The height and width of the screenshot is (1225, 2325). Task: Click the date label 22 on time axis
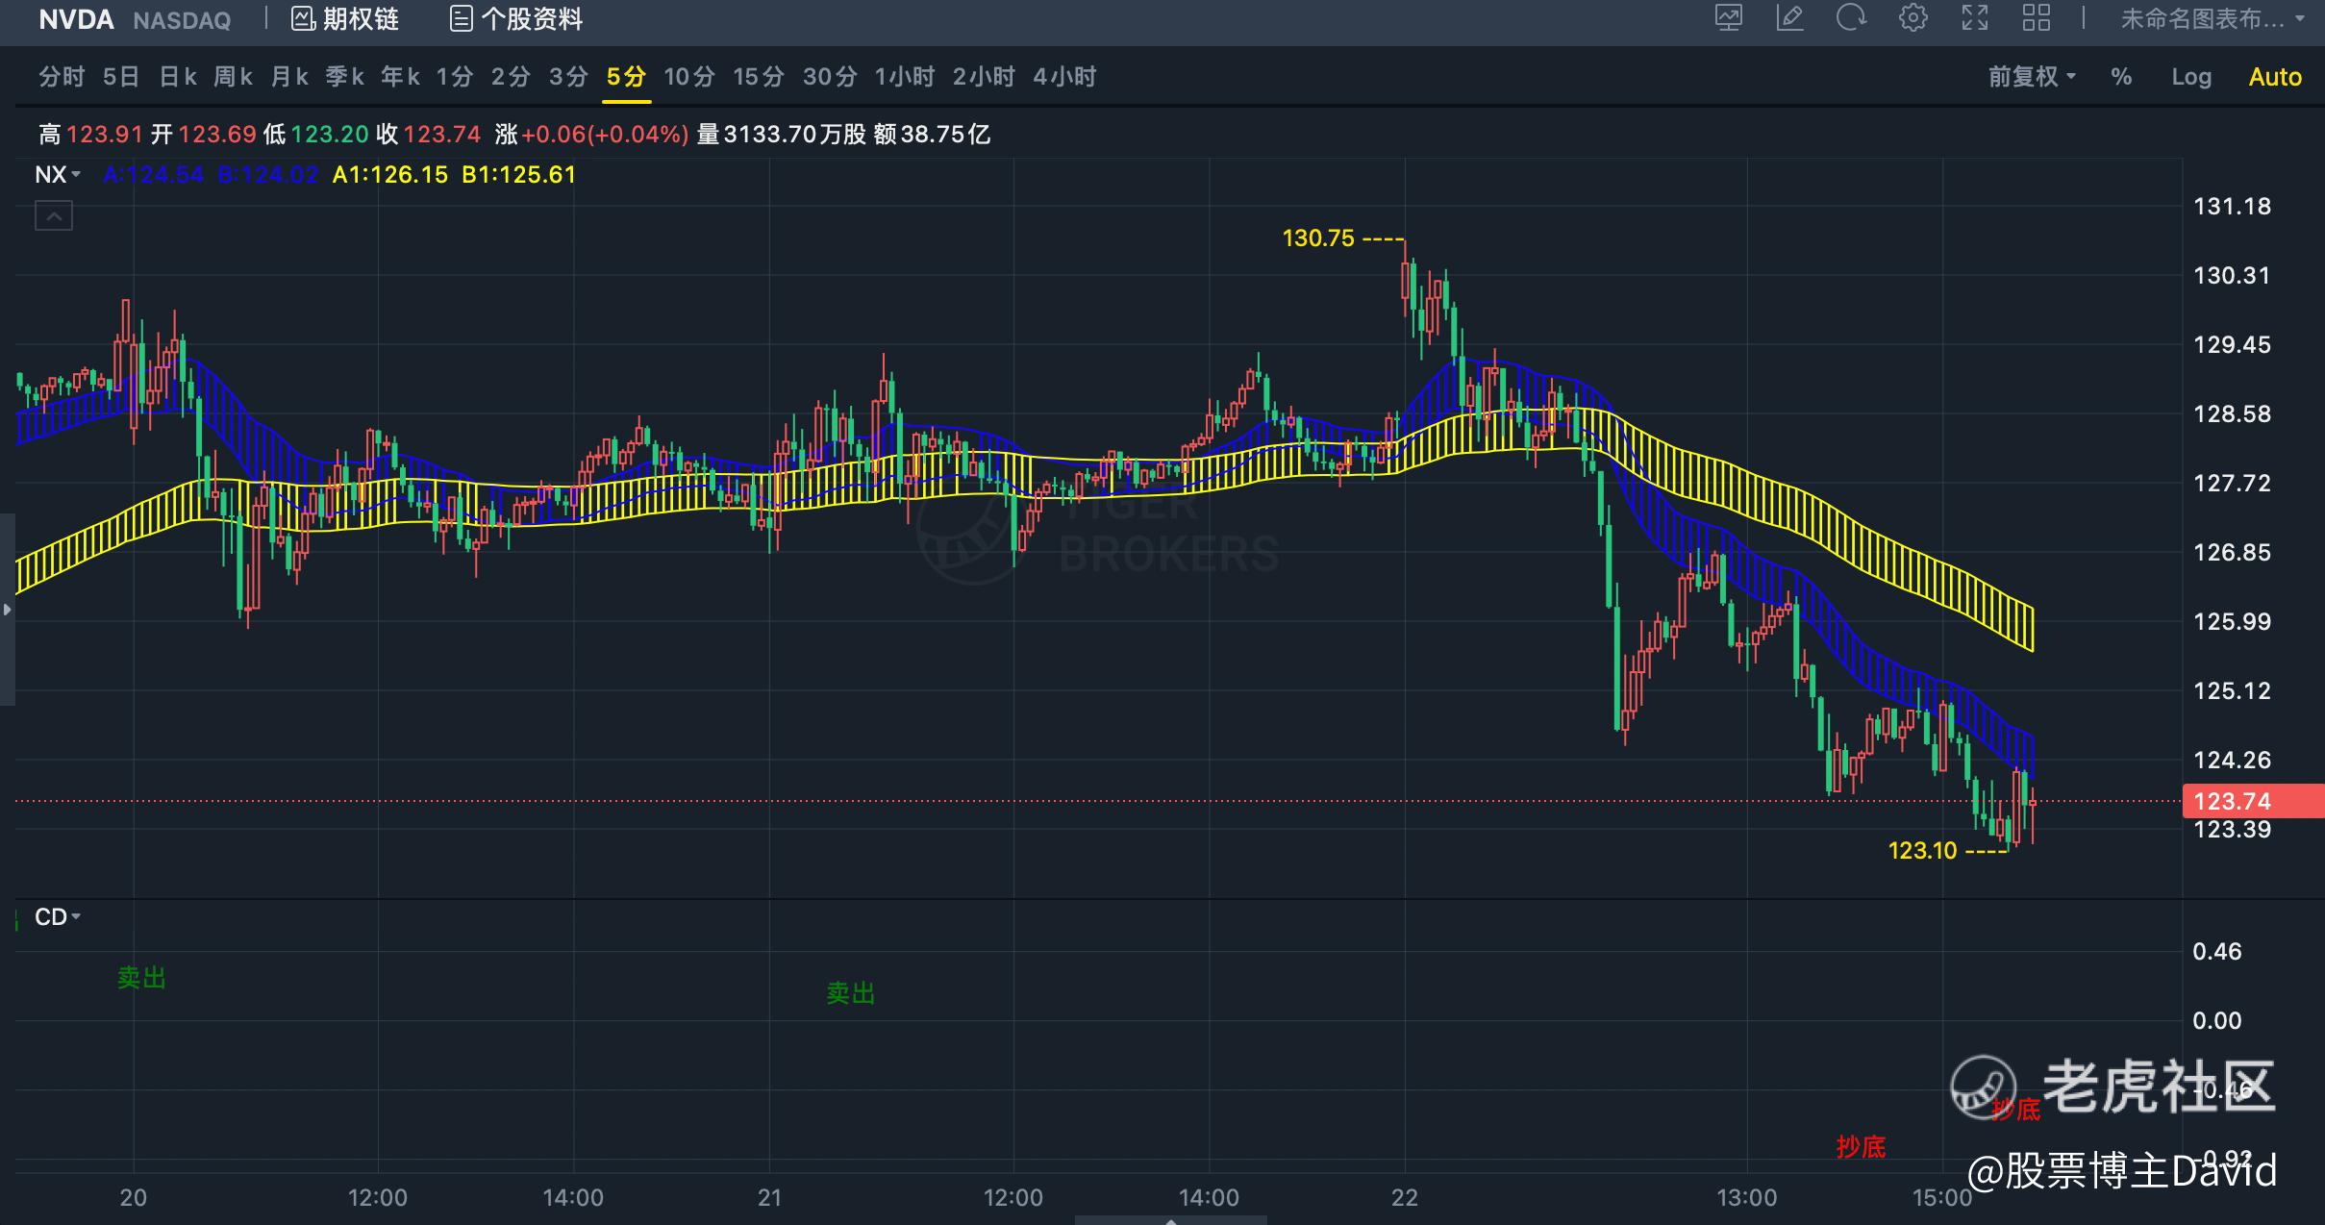(1405, 1197)
